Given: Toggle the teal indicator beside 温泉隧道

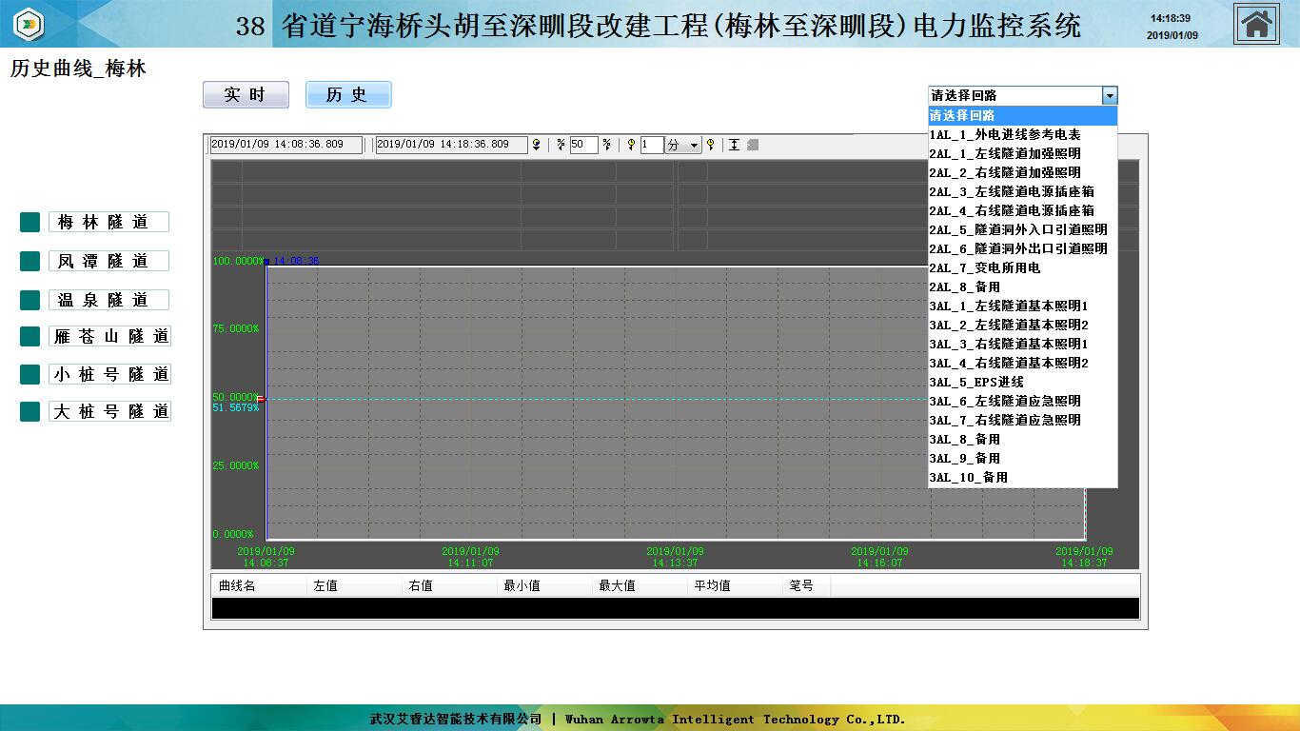Looking at the screenshot, I should (x=30, y=300).
